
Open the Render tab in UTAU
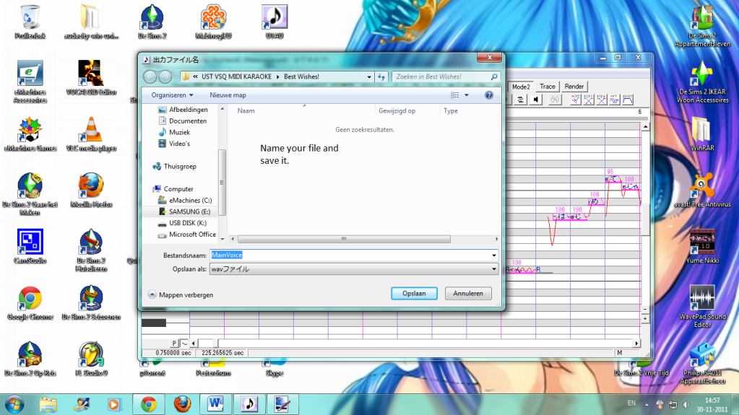pyautogui.click(x=574, y=87)
